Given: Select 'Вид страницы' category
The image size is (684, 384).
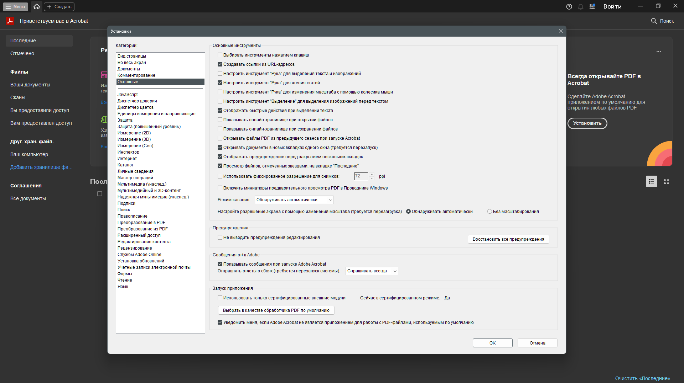Looking at the screenshot, I should [160, 56].
